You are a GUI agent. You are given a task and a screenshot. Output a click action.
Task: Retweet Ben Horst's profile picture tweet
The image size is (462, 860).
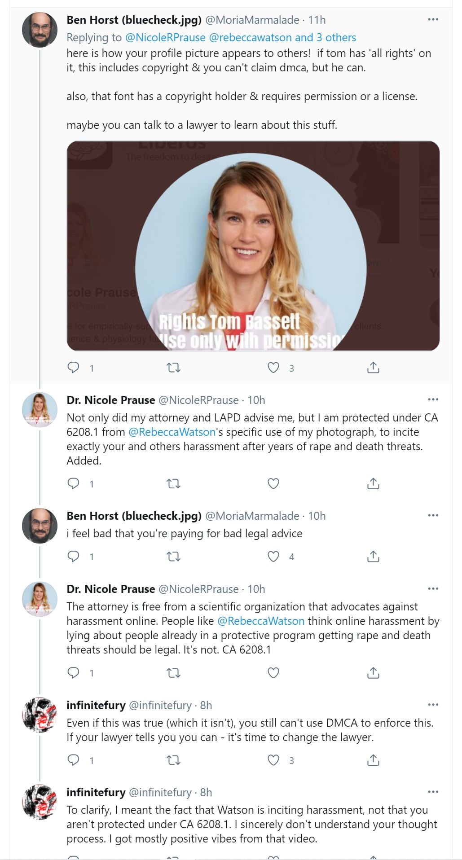pos(174,368)
